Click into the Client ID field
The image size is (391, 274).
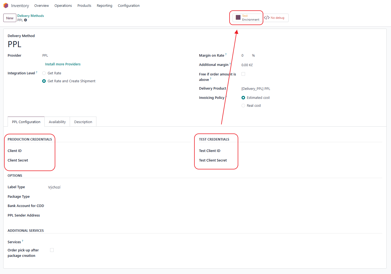pyautogui.click(x=119, y=151)
